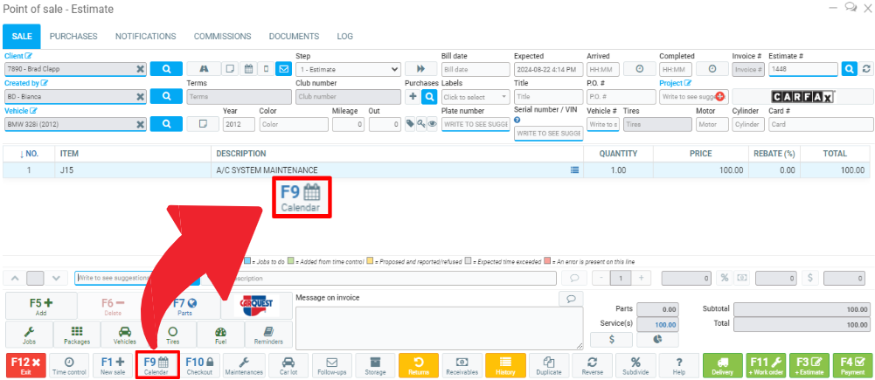Open the F9 Calendar button in bottom toolbar

157,364
